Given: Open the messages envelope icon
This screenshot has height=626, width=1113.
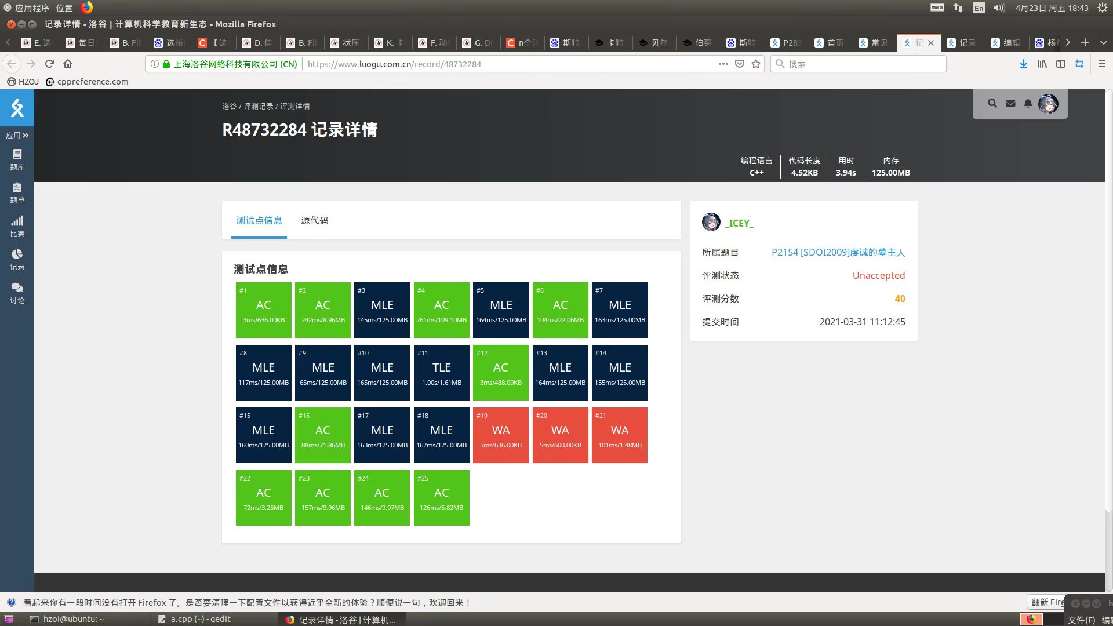Looking at the screenshot, I should [1010, 103].
